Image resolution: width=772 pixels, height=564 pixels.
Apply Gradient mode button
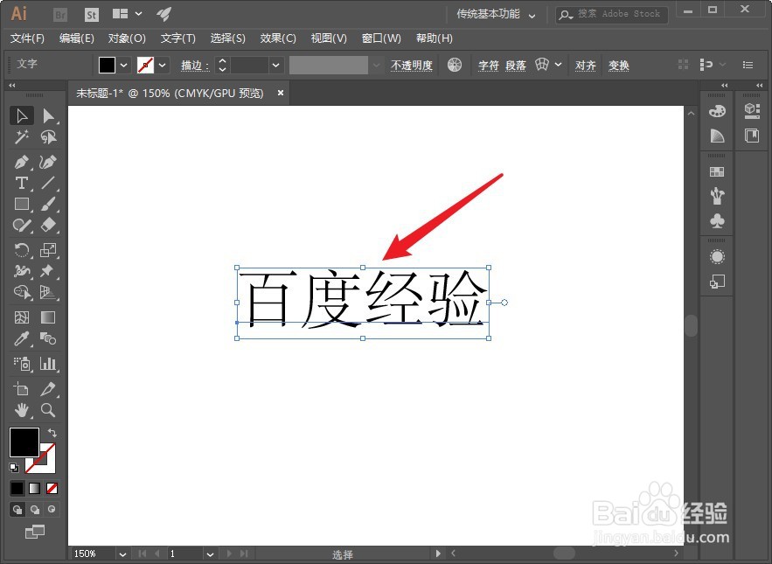pyautogui.click(x=34, y=488)
